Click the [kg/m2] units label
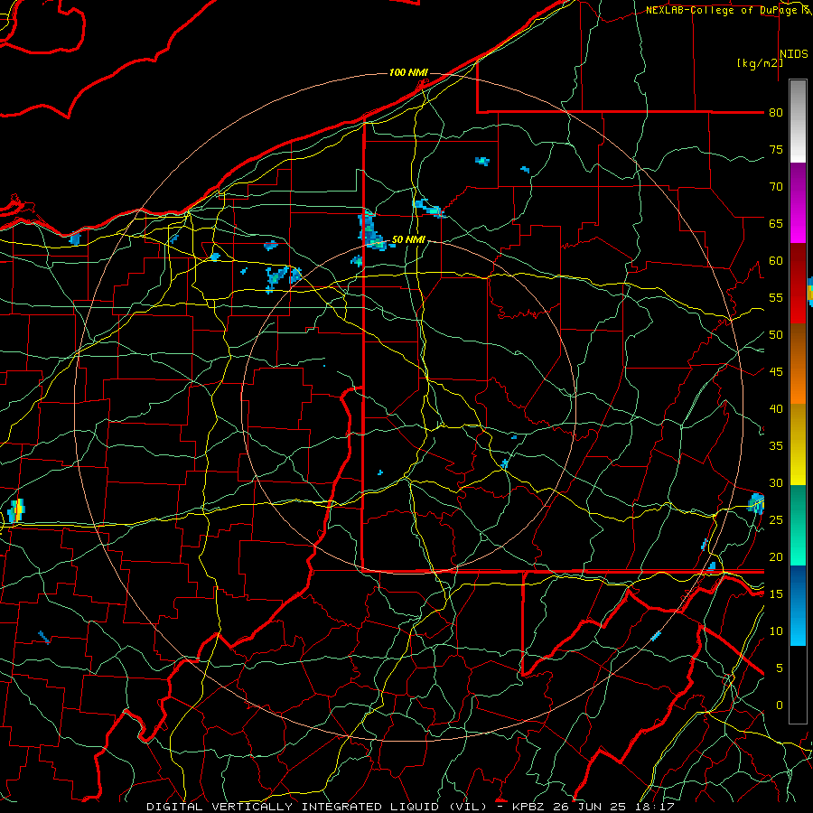813x813 pixels. pos(760,63)
